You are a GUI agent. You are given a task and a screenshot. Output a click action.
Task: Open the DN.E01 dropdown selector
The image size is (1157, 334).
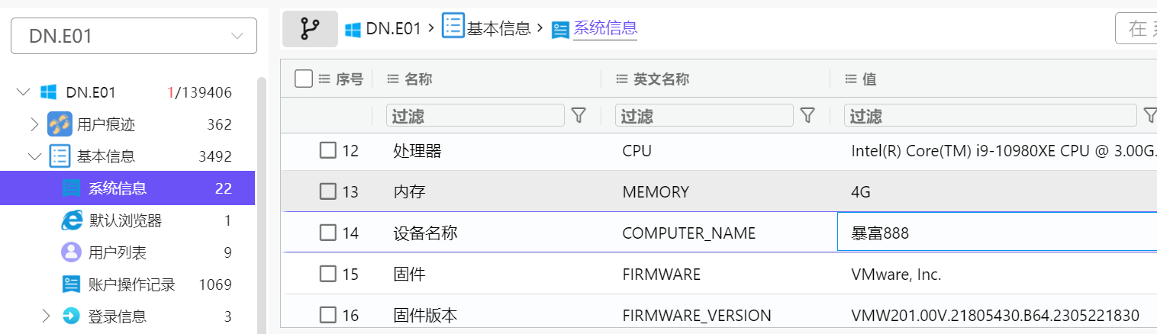(134, 36)
